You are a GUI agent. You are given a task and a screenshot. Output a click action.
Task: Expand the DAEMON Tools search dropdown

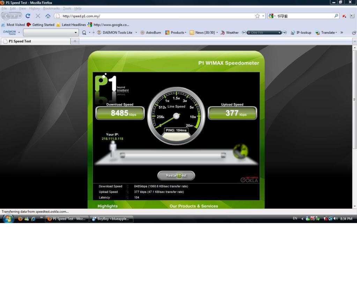point(76,32)
